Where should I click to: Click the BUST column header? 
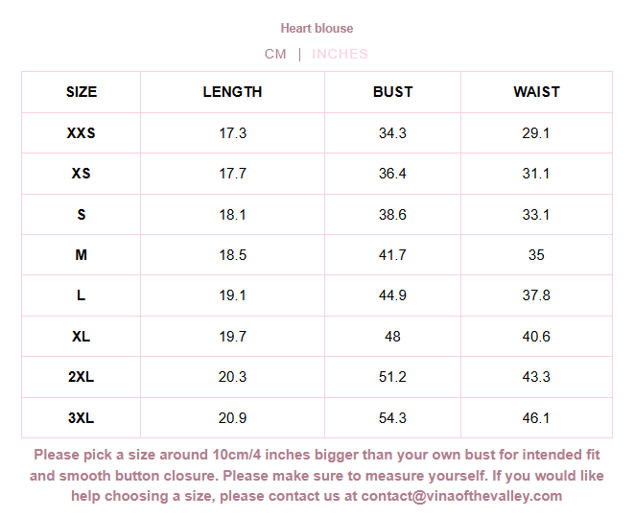(392, 92)
